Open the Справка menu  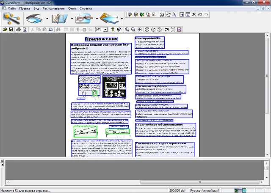86,8
